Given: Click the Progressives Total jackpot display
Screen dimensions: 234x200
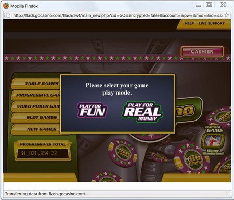Looking at the screenshot, I should tap(43, 153).
